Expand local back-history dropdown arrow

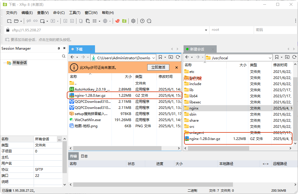click(77, 57)
